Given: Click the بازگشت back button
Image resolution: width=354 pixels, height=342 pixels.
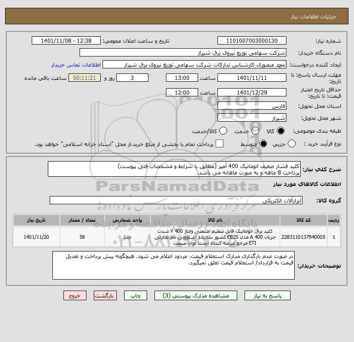Looking at the screenshot, I should 105,296.
